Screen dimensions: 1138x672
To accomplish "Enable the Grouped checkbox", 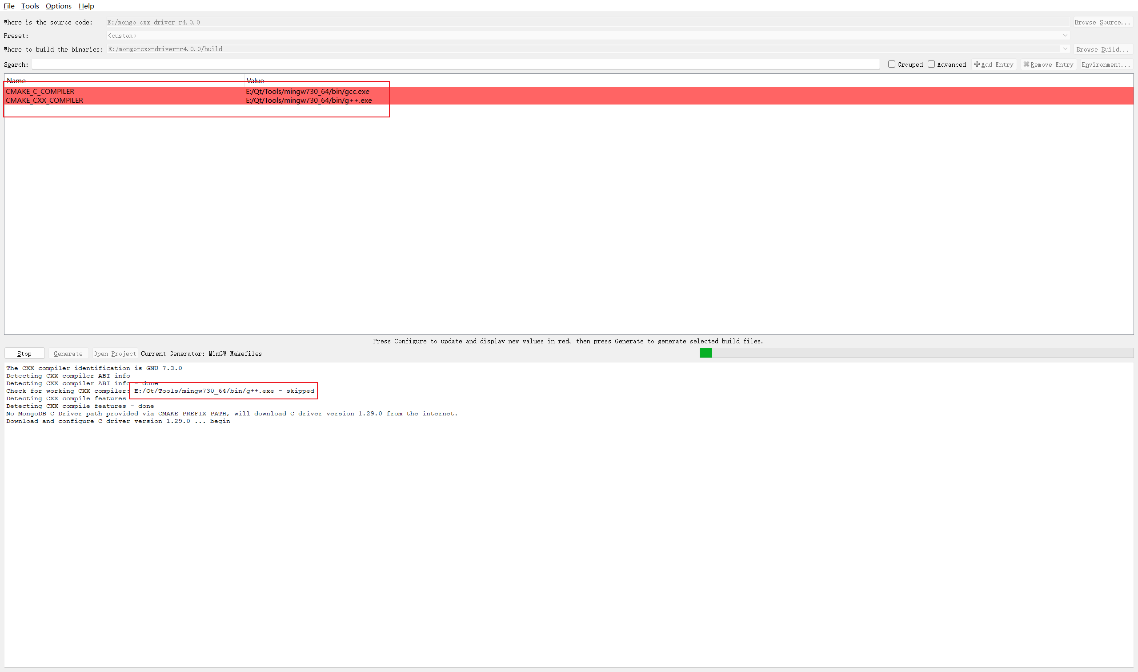I will [891, 64].
